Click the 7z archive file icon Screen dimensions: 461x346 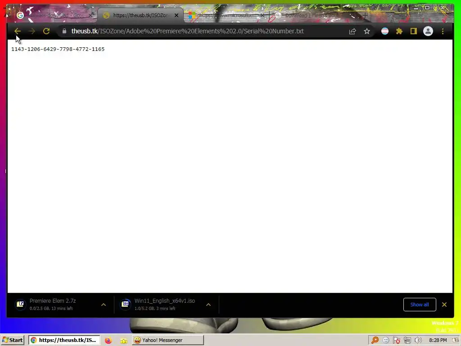click(x=20, y=304)
